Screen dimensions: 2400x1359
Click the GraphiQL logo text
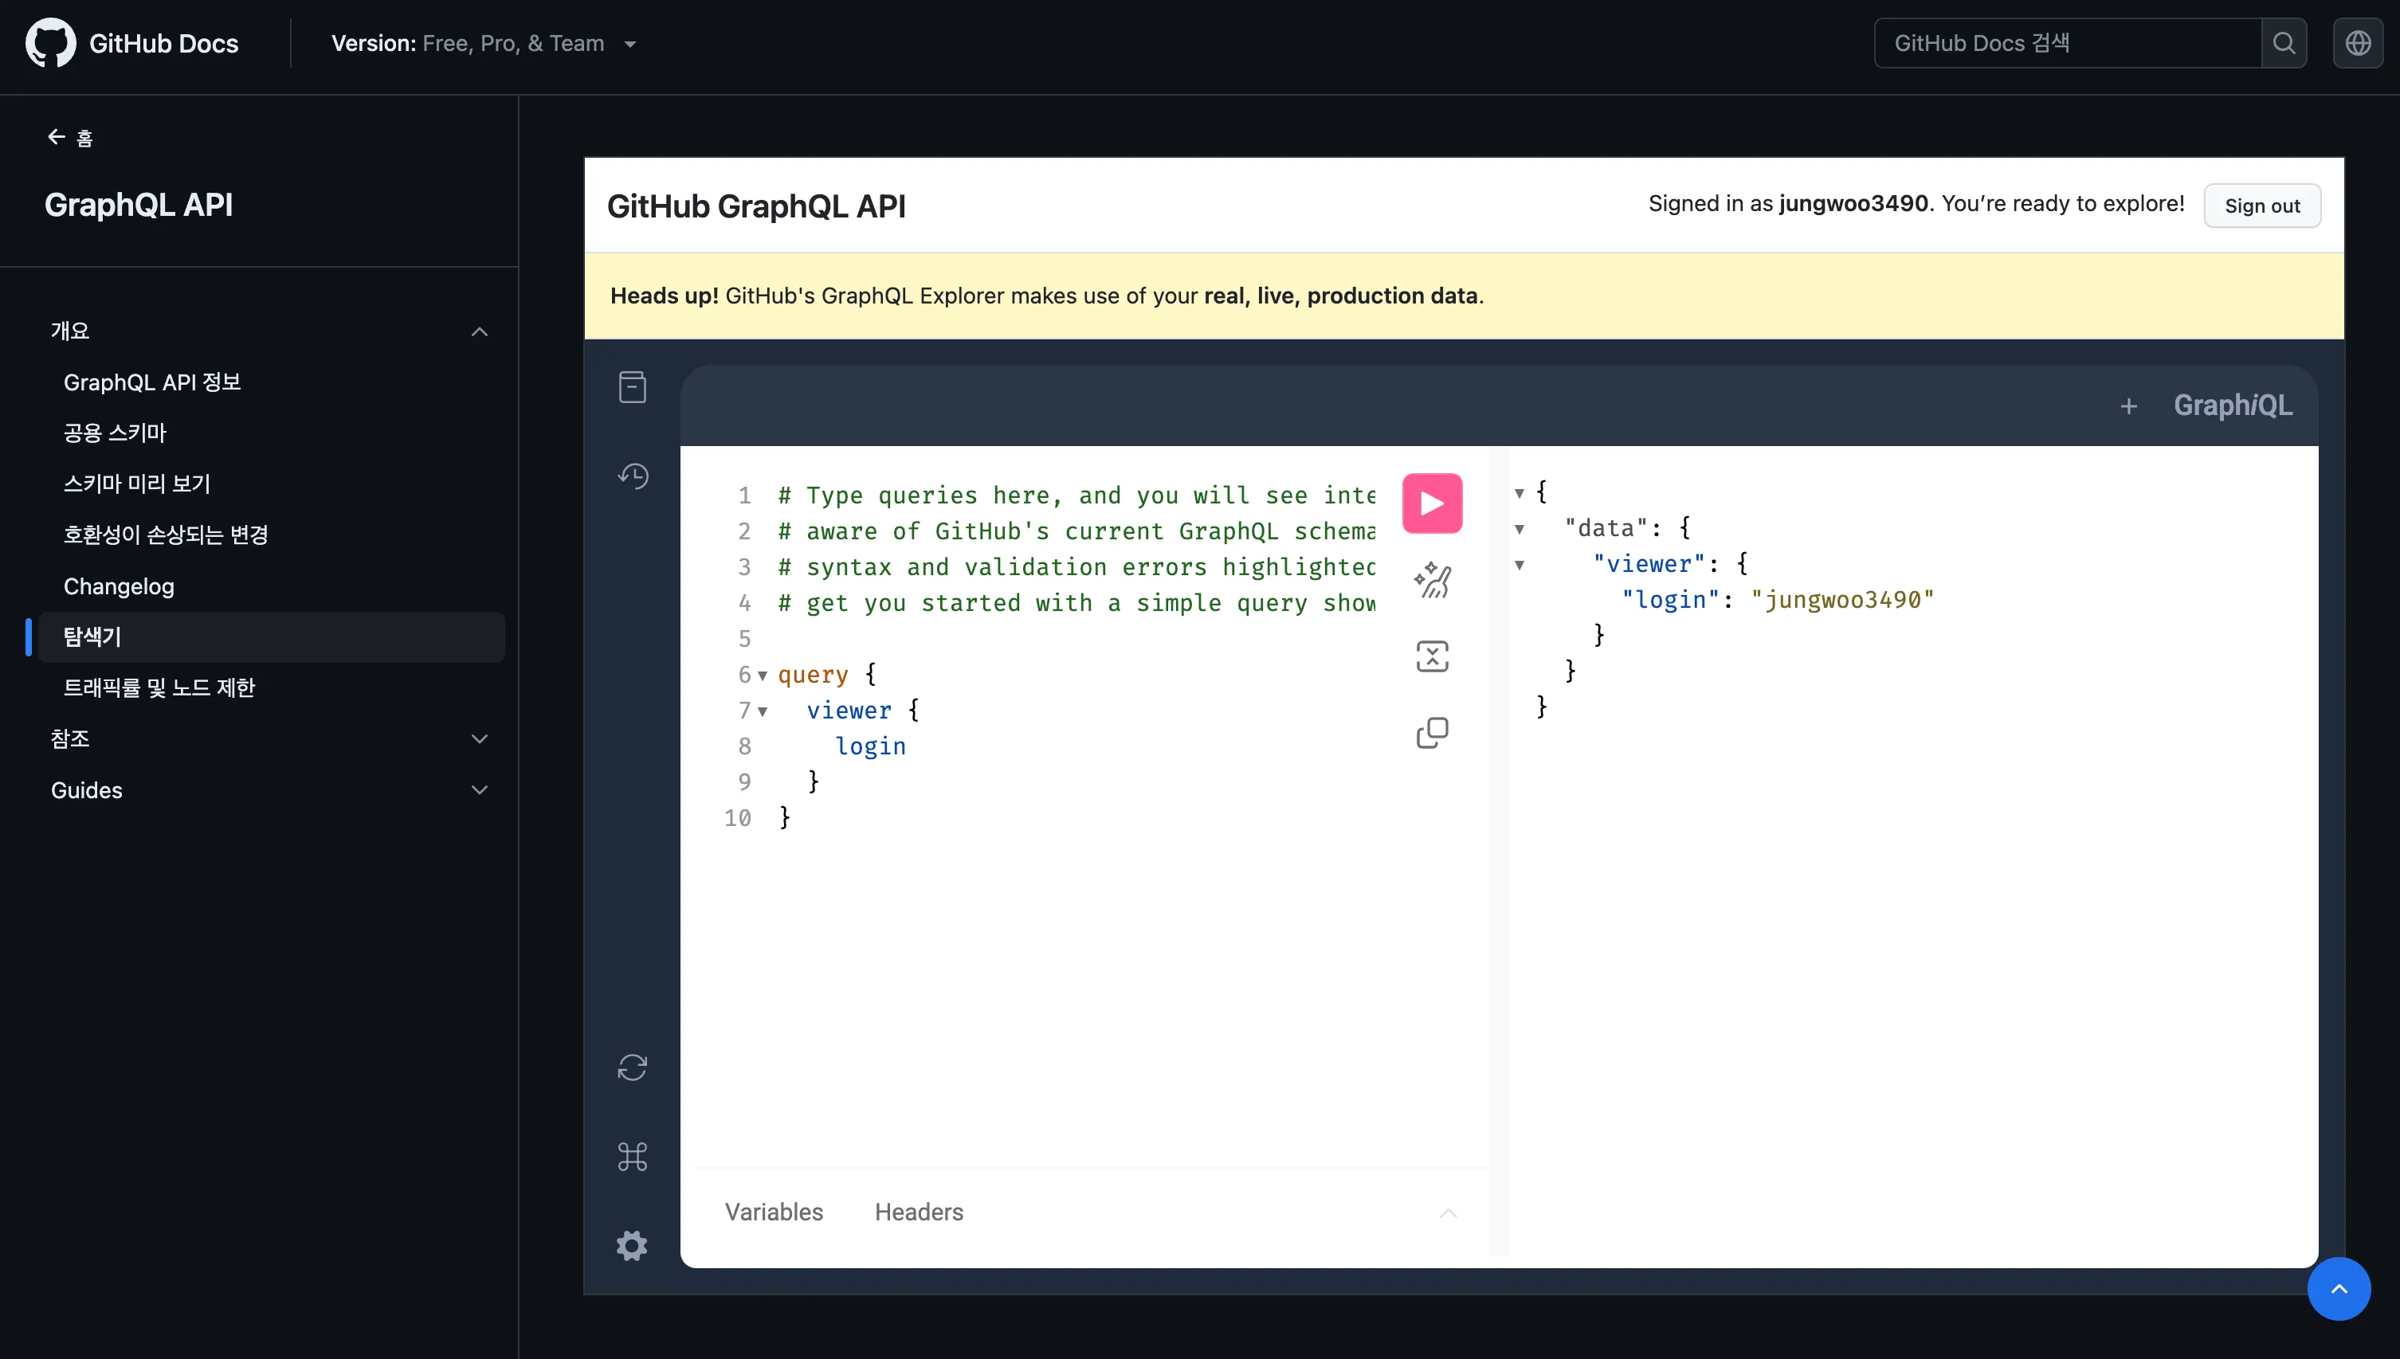(2232, 405)
